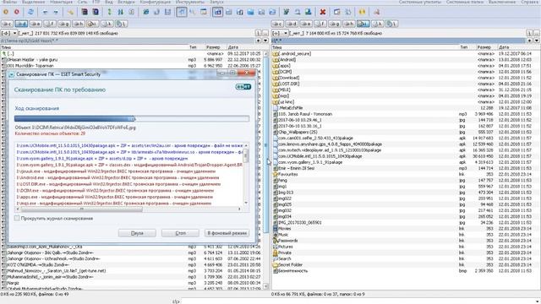The height and width of the screenshot is (304, 541).
Task: Open the Навигация menu
Action: point(61,2)
